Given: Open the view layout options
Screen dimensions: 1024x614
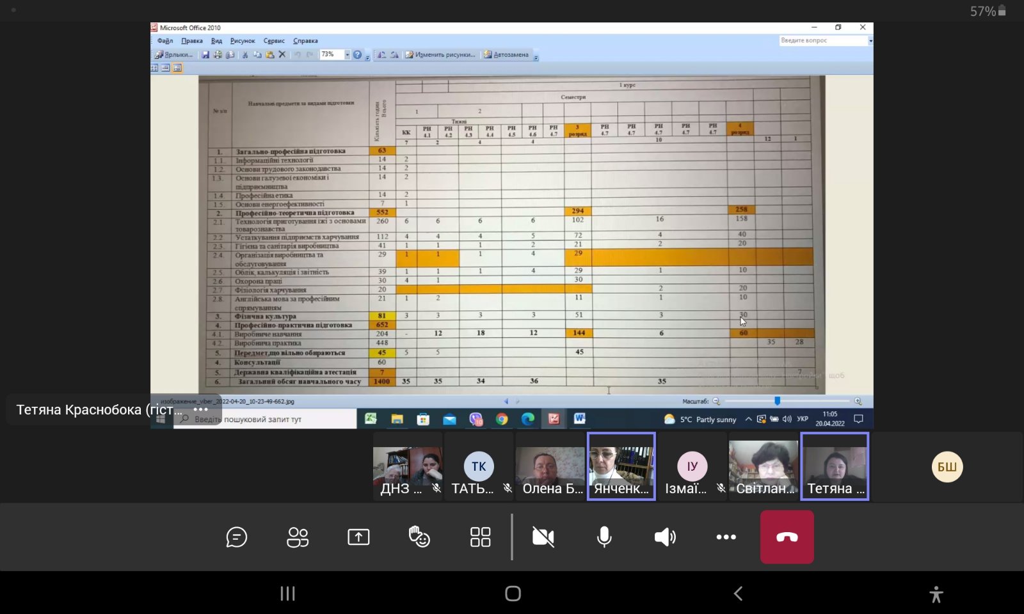Looking at the screenshot, I should point(480,537).
